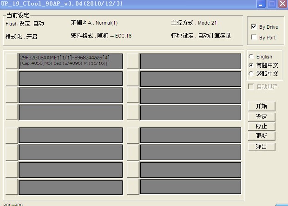Click the UP_19_CTool_90AP_v3.04 title bar text
The image size is (288, 206).
[x=62, y=4]
